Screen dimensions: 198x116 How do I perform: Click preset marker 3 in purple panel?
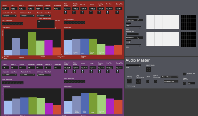(x=82, y=71)
